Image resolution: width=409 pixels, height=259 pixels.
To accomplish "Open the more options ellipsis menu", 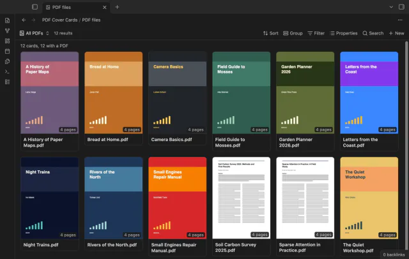I will point(400,20).
